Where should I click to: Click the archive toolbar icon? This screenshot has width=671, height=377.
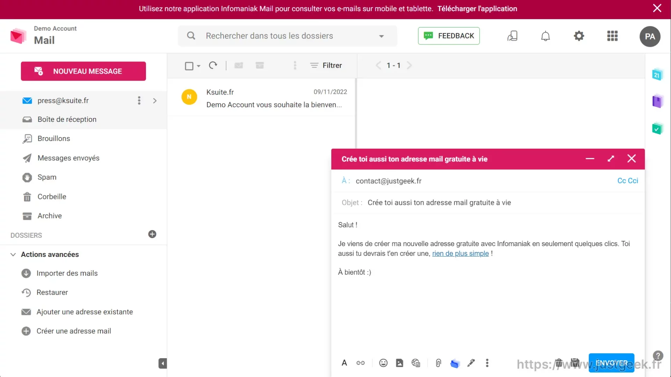tap(260, 65)
